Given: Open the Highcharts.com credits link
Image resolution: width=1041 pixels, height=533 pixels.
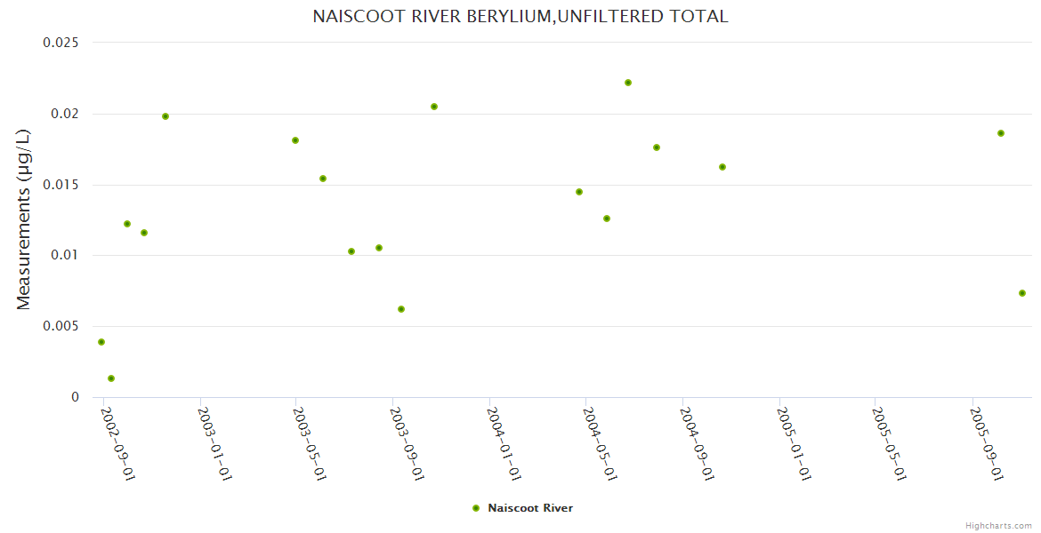Looking at the screenshot, I should click(998, 526).
